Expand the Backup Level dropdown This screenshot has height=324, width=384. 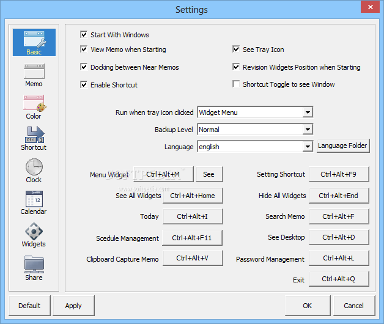tap(308, 130)
